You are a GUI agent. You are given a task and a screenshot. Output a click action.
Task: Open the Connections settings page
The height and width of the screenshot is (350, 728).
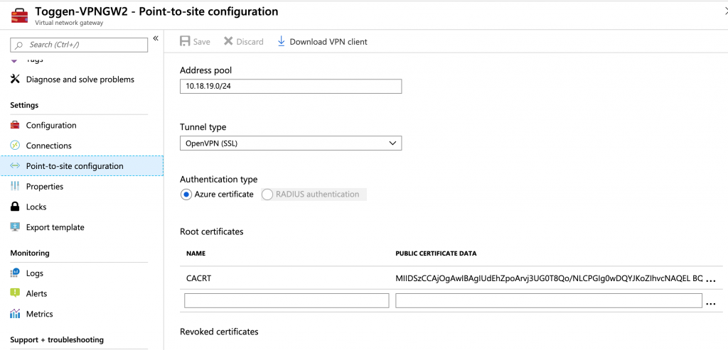48,146
